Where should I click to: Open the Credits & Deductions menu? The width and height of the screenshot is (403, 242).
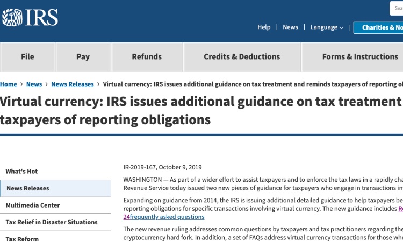click(x=242, y=57)
